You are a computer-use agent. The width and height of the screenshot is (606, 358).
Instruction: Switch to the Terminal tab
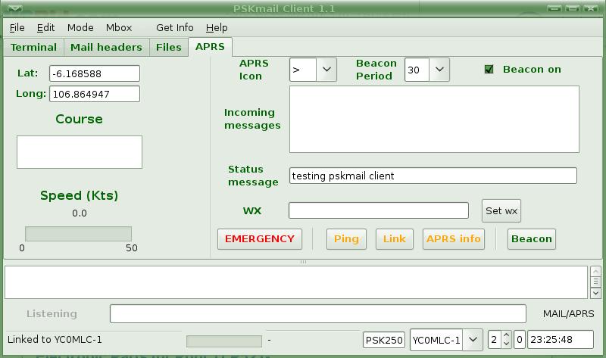[33, 47]
